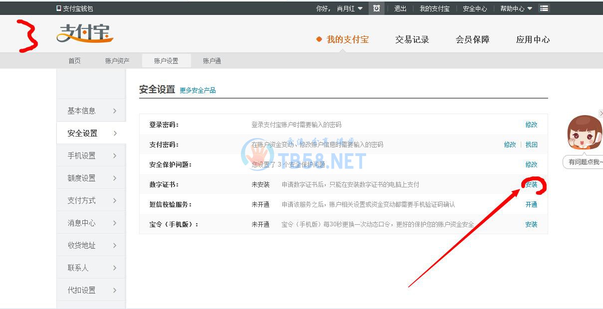Select the 首页 sub-navigation item
Image resolution: width=603 pixels, height=309 pixels.
(x=74, y=61)
